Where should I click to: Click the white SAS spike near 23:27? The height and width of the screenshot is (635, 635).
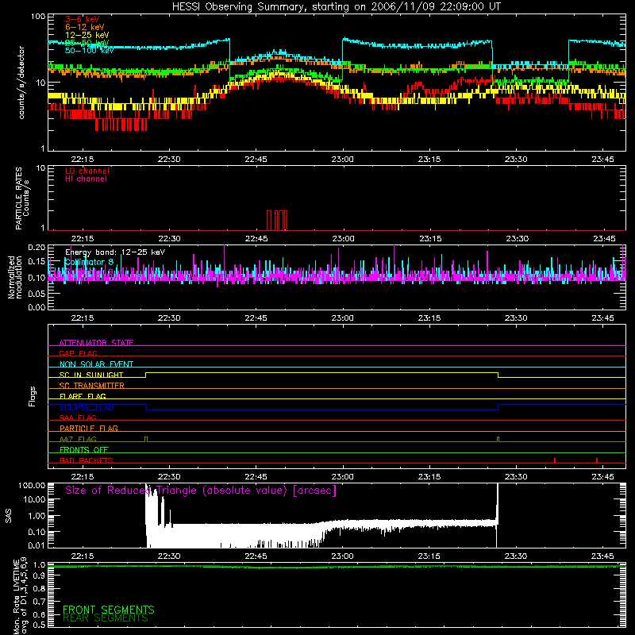coord(497,515)
